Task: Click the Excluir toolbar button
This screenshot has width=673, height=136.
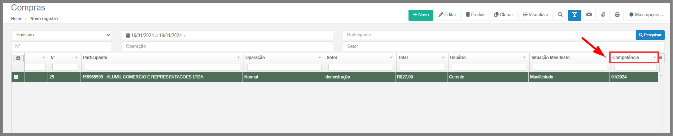Action: (475, 15)
